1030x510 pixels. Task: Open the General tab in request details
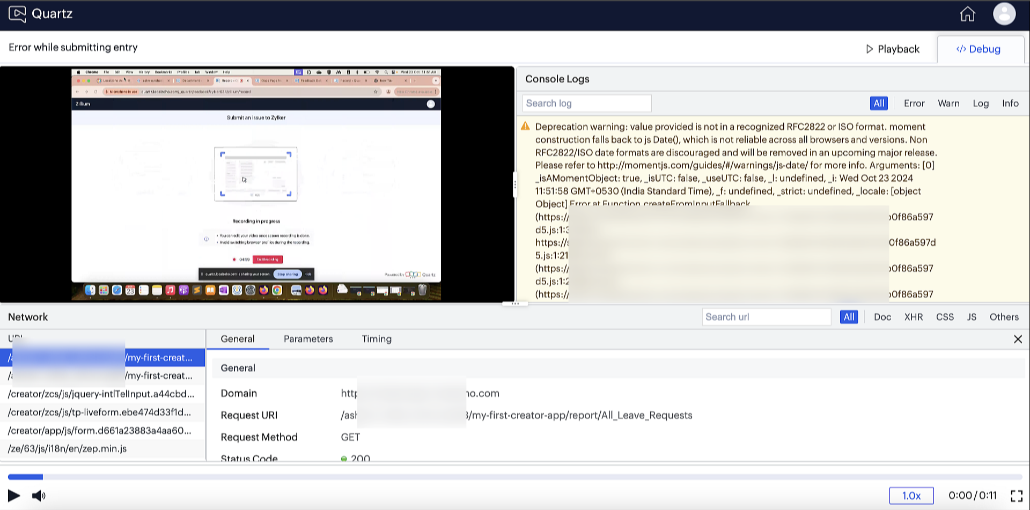click(x=238, y=339)
